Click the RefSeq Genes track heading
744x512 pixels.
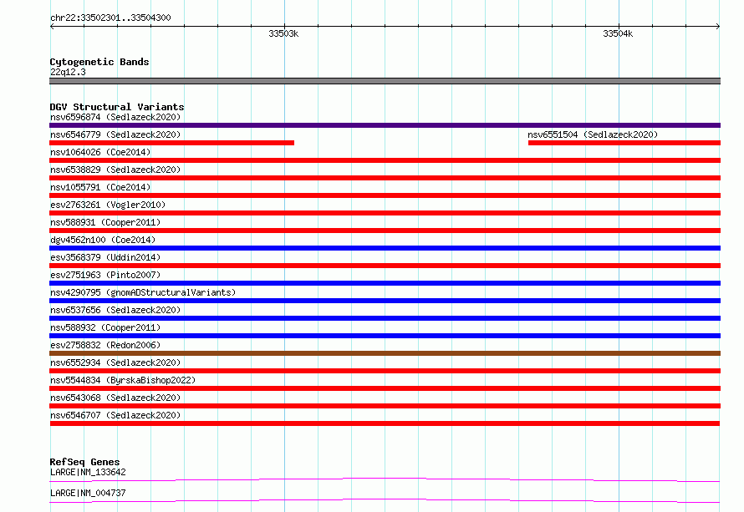click(84, 462)
